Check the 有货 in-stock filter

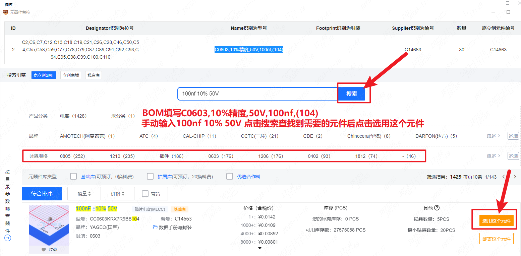click(x=145, y=194)
